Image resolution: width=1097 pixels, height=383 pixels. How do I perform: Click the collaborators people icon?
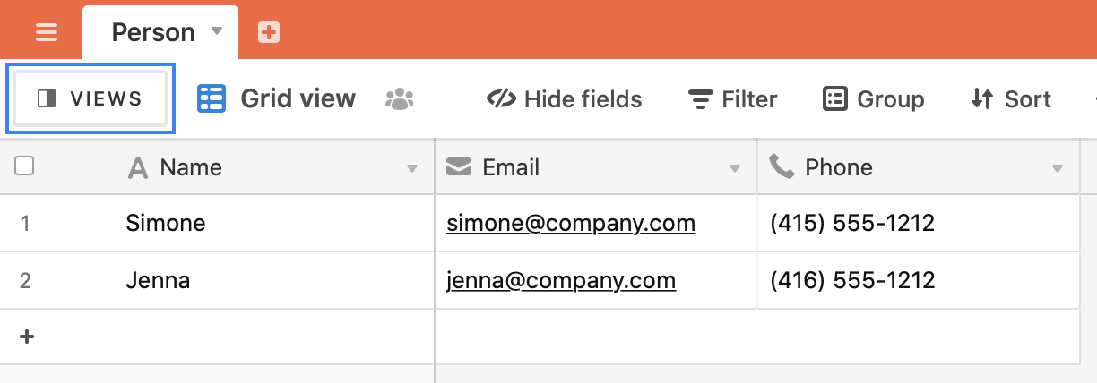coord(400,99)
